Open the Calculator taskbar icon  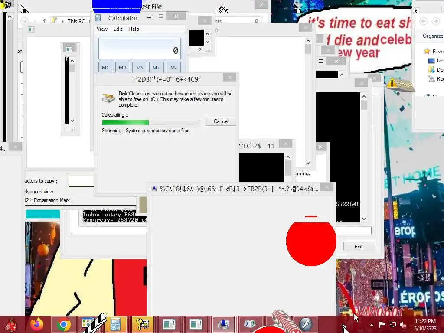116,324
